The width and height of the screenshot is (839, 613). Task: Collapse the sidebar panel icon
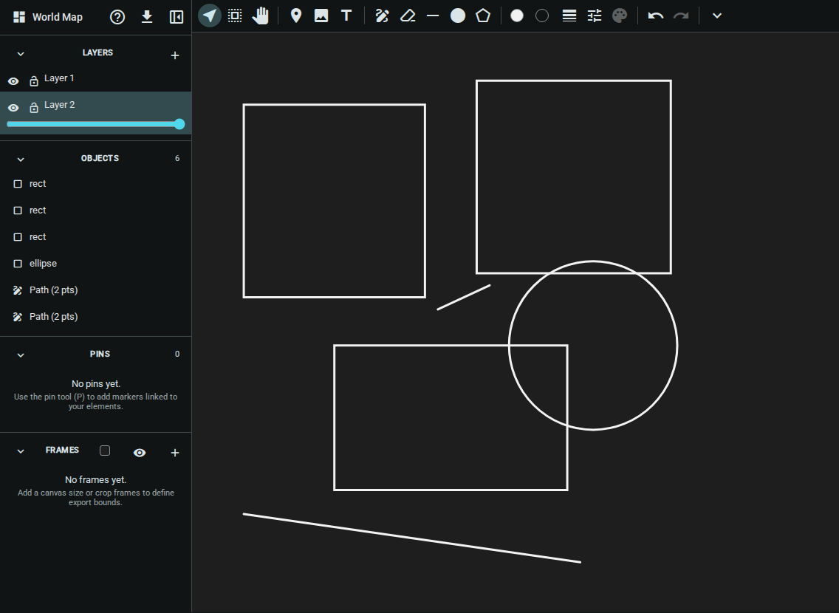click(x=176, y=17)
